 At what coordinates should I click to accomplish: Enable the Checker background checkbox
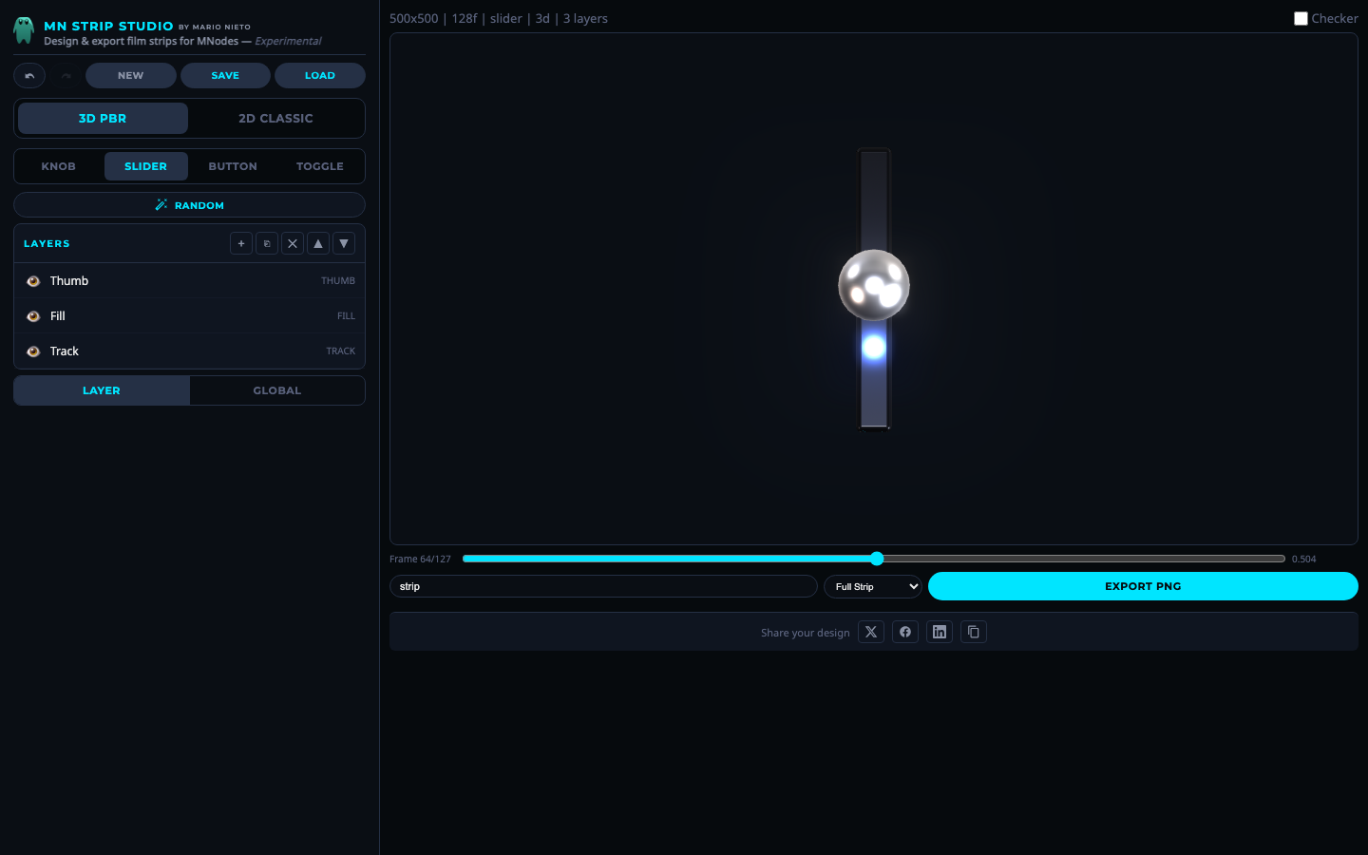(x=1301, y=18)
